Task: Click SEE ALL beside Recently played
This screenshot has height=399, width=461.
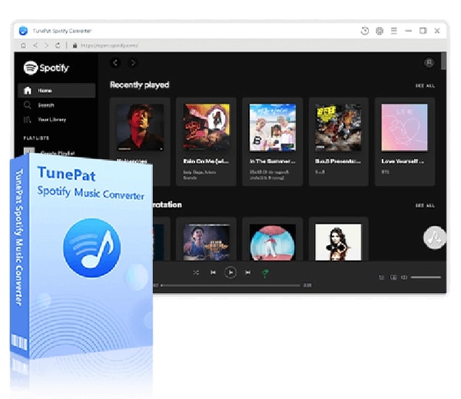Action: point(425,85)
